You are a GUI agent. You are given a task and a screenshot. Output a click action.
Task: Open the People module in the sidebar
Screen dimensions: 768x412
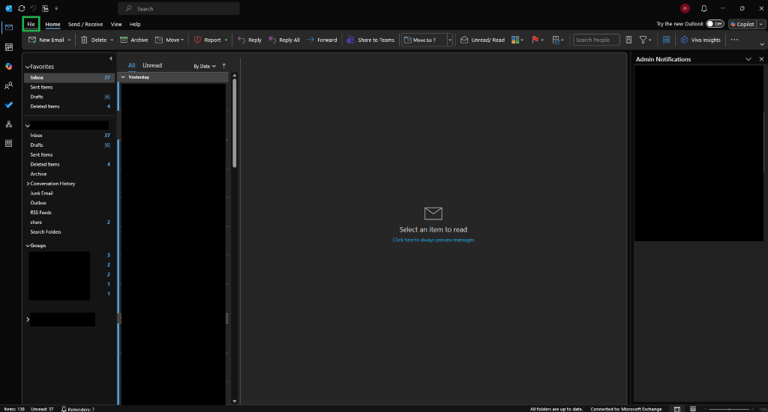coord(9,85)
